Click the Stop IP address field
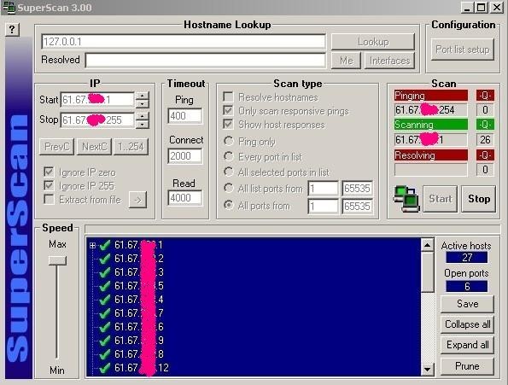The image size is (508, 385). tap(97, 120)
